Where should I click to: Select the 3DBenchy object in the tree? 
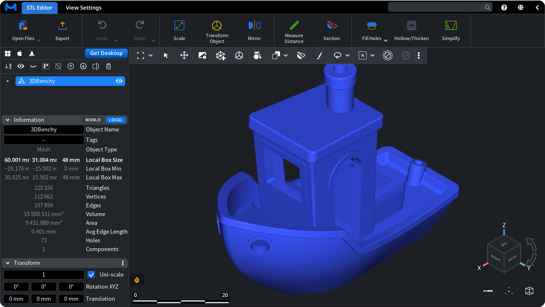pos(70,81)
